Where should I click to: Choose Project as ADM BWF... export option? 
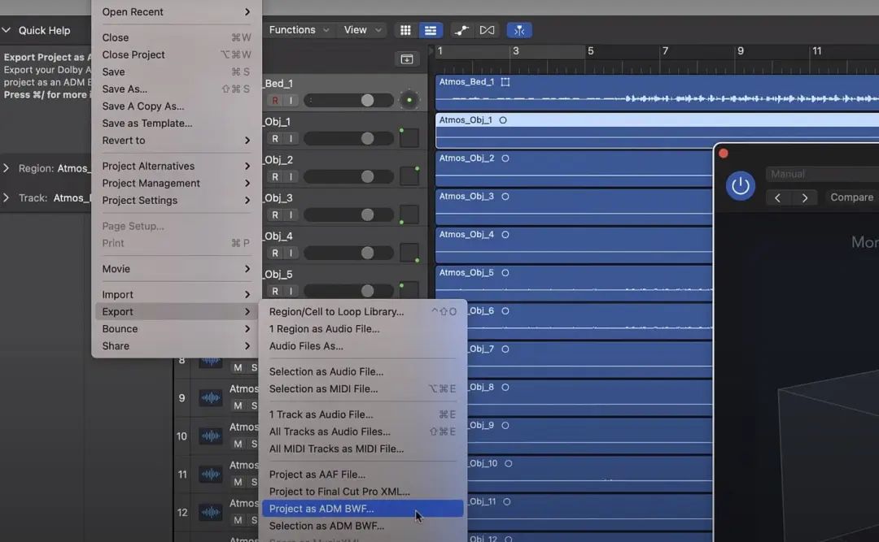click(363, 509)
